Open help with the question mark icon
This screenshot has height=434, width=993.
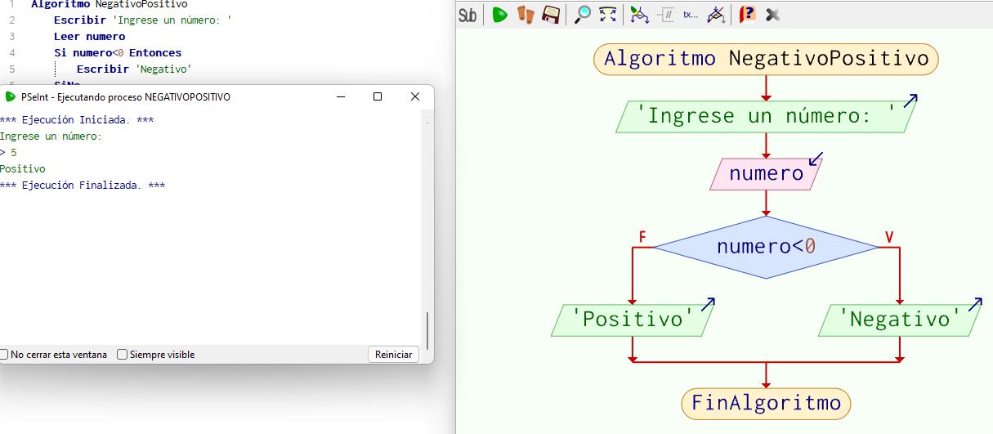[747, 15]
